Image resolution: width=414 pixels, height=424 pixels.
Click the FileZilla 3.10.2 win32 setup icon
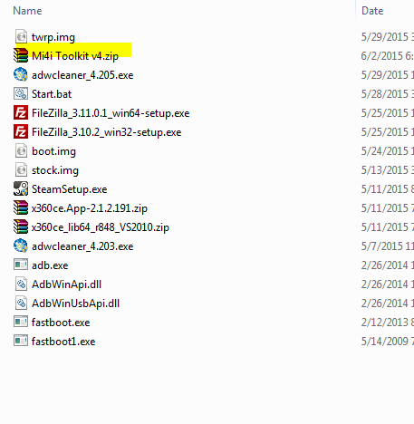[x=21, y=131]
